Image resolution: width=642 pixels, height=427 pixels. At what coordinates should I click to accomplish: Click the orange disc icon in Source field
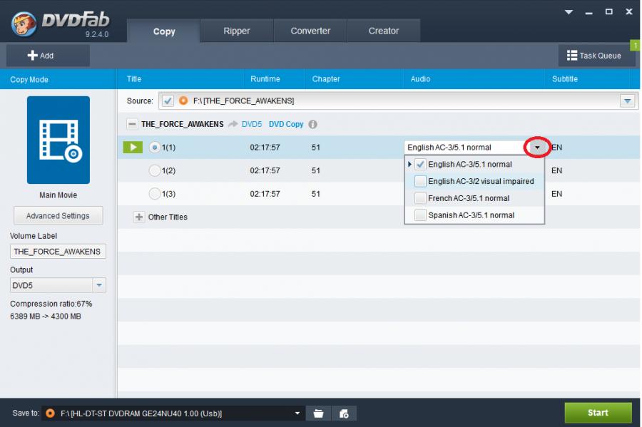[x=183, y=101]
